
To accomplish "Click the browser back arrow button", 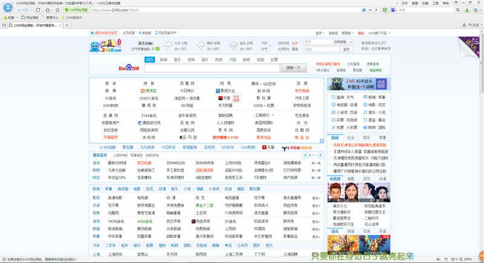I will pyautogui.click(x=23, y=10).
